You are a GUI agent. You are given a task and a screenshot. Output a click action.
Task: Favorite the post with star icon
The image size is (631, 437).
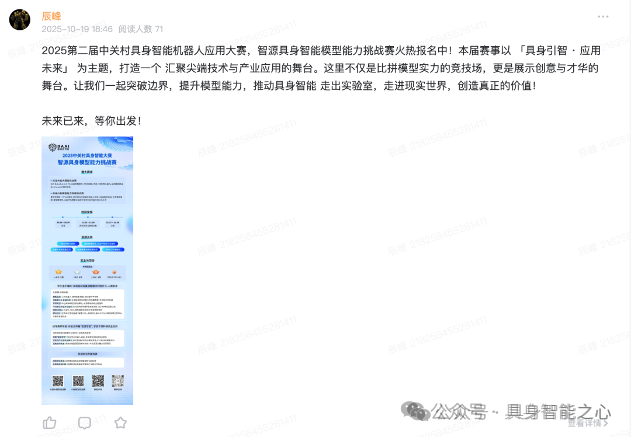(120, 422)
